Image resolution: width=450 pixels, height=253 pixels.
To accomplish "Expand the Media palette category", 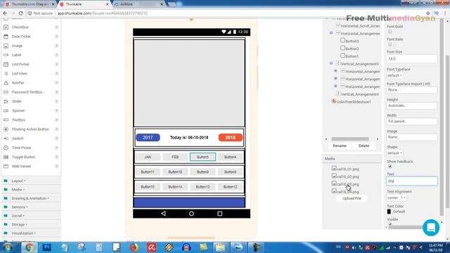I will [18, 190].
